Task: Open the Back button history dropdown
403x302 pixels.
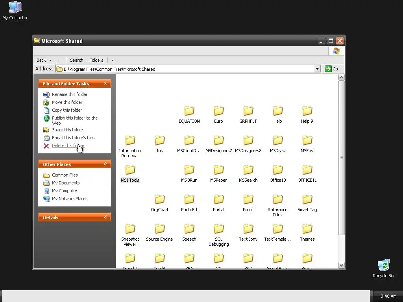Action: [x=50, y=60]
